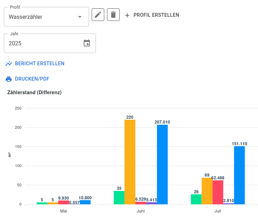
Task: Click the blue Juni bar labeled 207.010
Action: tap(162, 164)
